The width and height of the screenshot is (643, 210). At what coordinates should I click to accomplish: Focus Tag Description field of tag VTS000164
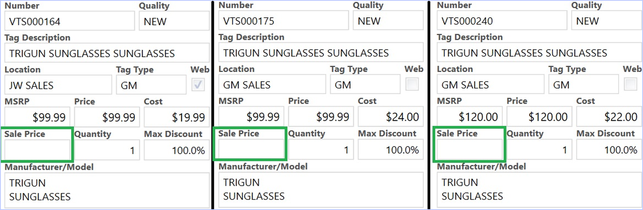[107, 53]
